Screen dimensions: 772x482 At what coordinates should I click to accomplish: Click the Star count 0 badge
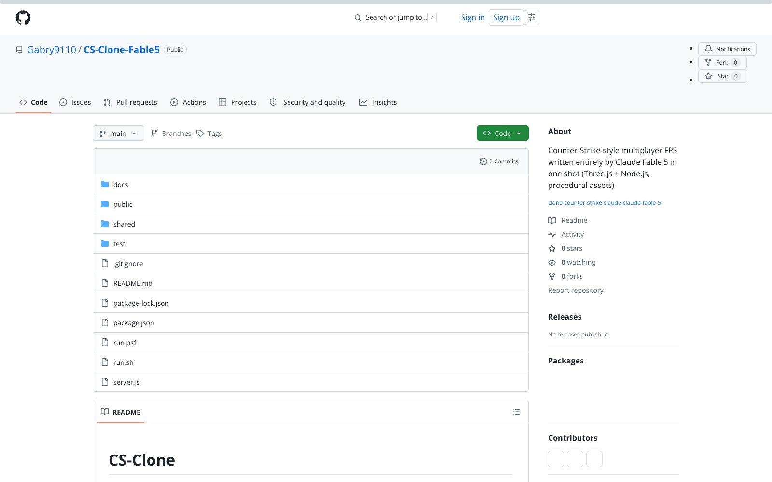click(x=736, y=76)
